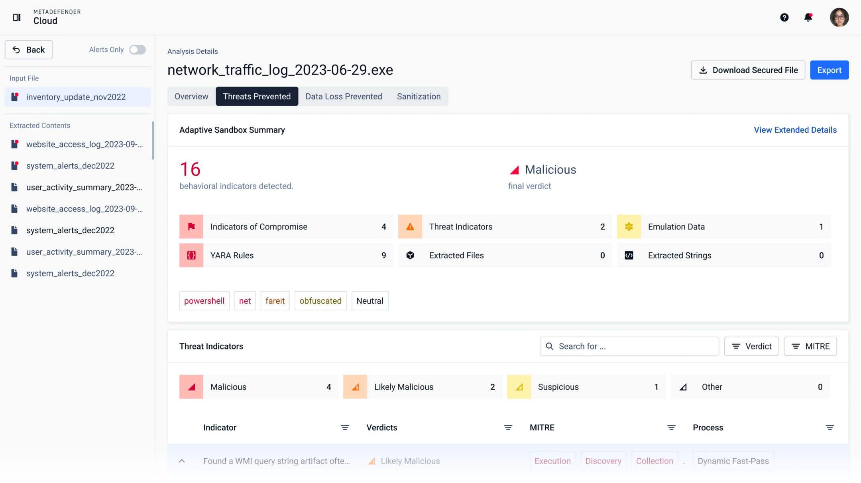Switch to the Overview tab
Viewport: 861px width, 483px height.
click(x=191, y=96)
